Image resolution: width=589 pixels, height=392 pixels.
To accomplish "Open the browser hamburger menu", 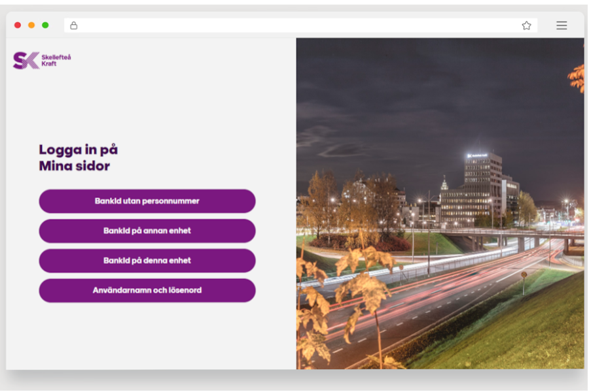I will click(x=562, y=25).
